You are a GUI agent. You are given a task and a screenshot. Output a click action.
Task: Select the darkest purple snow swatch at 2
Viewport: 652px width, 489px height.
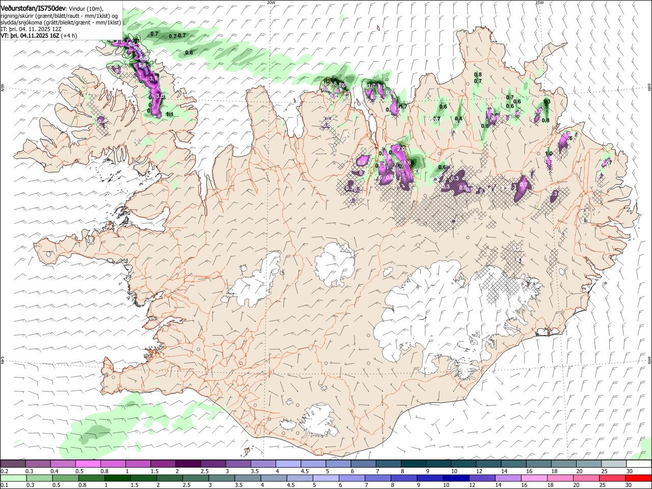tap(187, 464)
